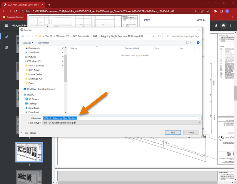The width and height of the screenshot is (237, 184).
Task: Open 3D Objects folder
Action: [34, 99]
